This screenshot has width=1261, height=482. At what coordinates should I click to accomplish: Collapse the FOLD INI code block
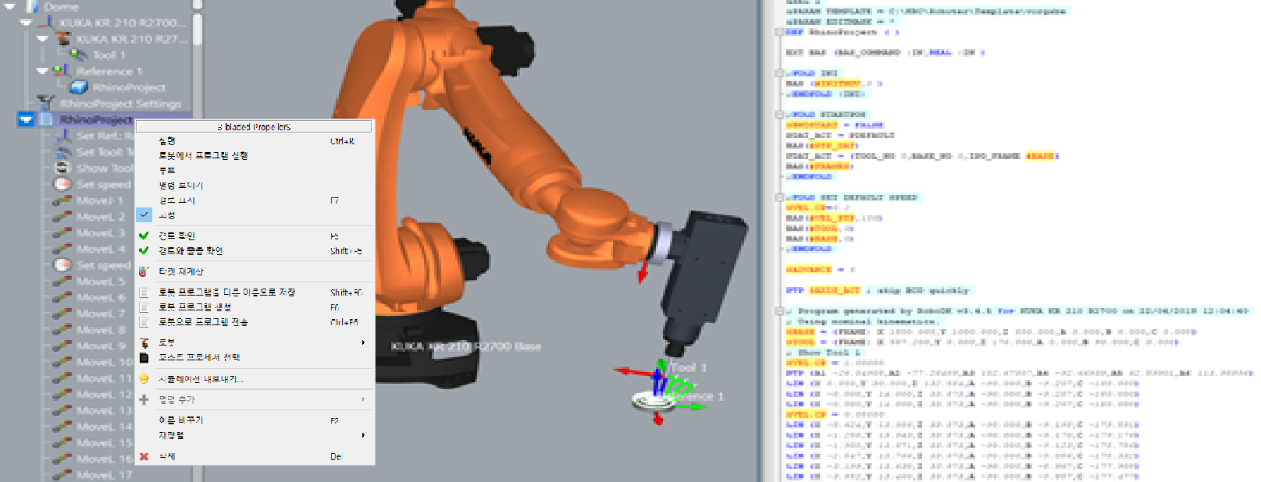pyautogui.click(x=779, y=73)
